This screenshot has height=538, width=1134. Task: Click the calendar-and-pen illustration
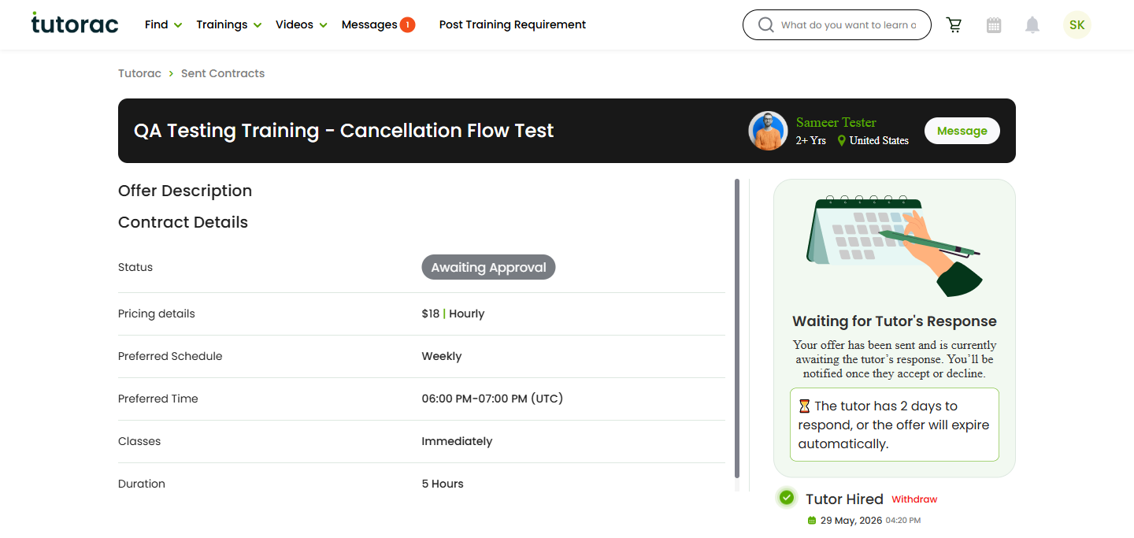pos(895,245)
